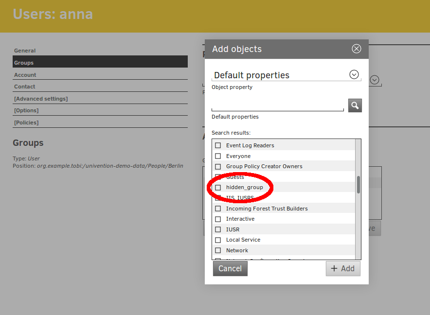The width and height of the screenshot is (430, 315).
Task: Check the Local Service checkbox
Action: pos(218,240)
